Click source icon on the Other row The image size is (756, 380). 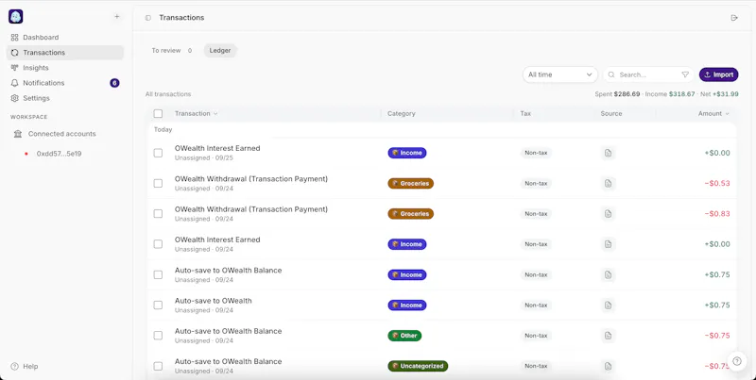608,336
